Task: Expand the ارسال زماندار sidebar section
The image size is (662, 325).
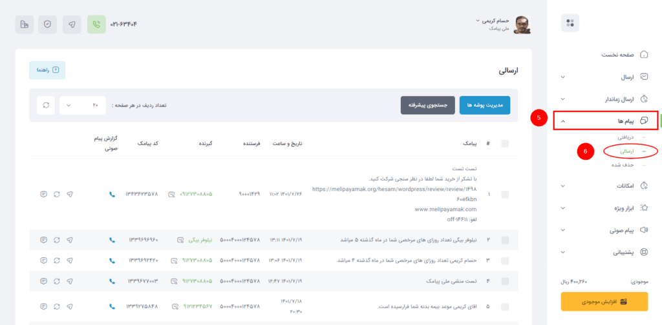Action: coord(604,99)
